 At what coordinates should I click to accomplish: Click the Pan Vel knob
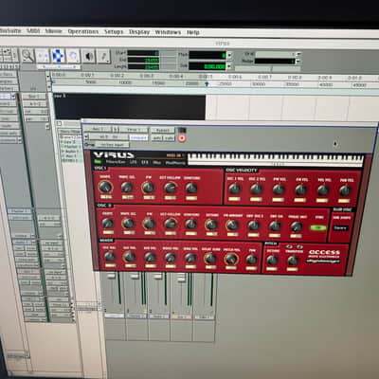pos(345,190)
